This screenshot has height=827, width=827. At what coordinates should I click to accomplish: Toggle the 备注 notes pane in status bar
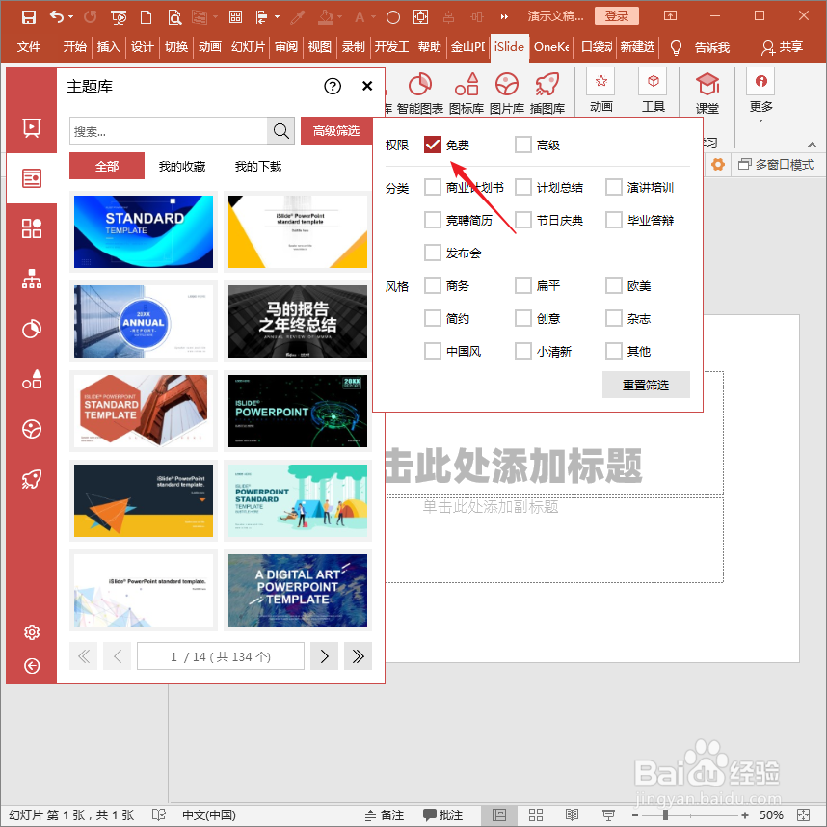coord(385,814)
